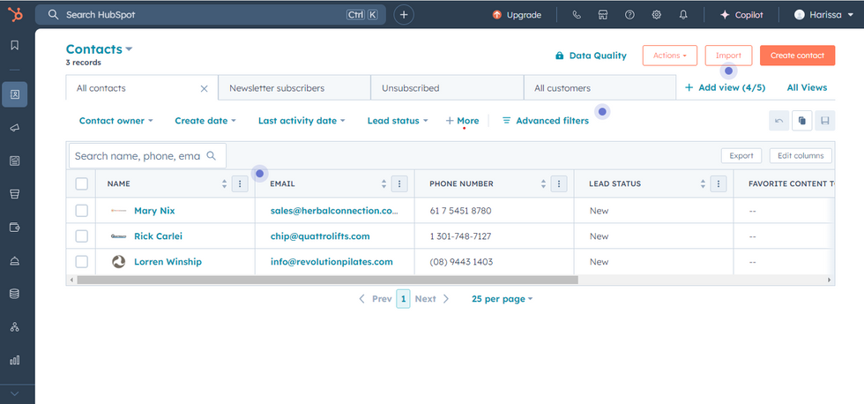Sort by the LEAD STATUS column arrows
The height and width of the screenshot is (404, 864).
pyautogui.click(x=703, y=184)
